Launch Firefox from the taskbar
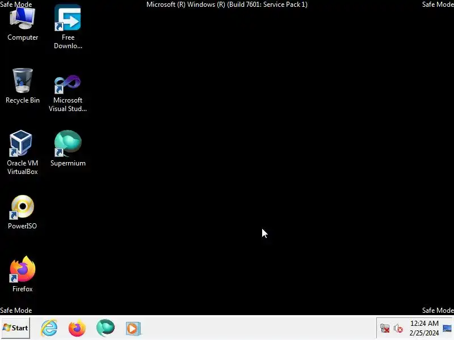The image size is (454, 340). [x=77, y=328]
